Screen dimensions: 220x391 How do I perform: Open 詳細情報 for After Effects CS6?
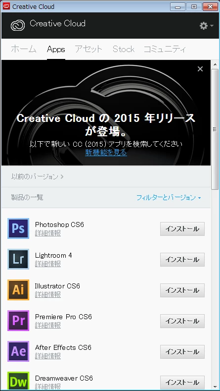pyautogui.click(x=48, y=356)
